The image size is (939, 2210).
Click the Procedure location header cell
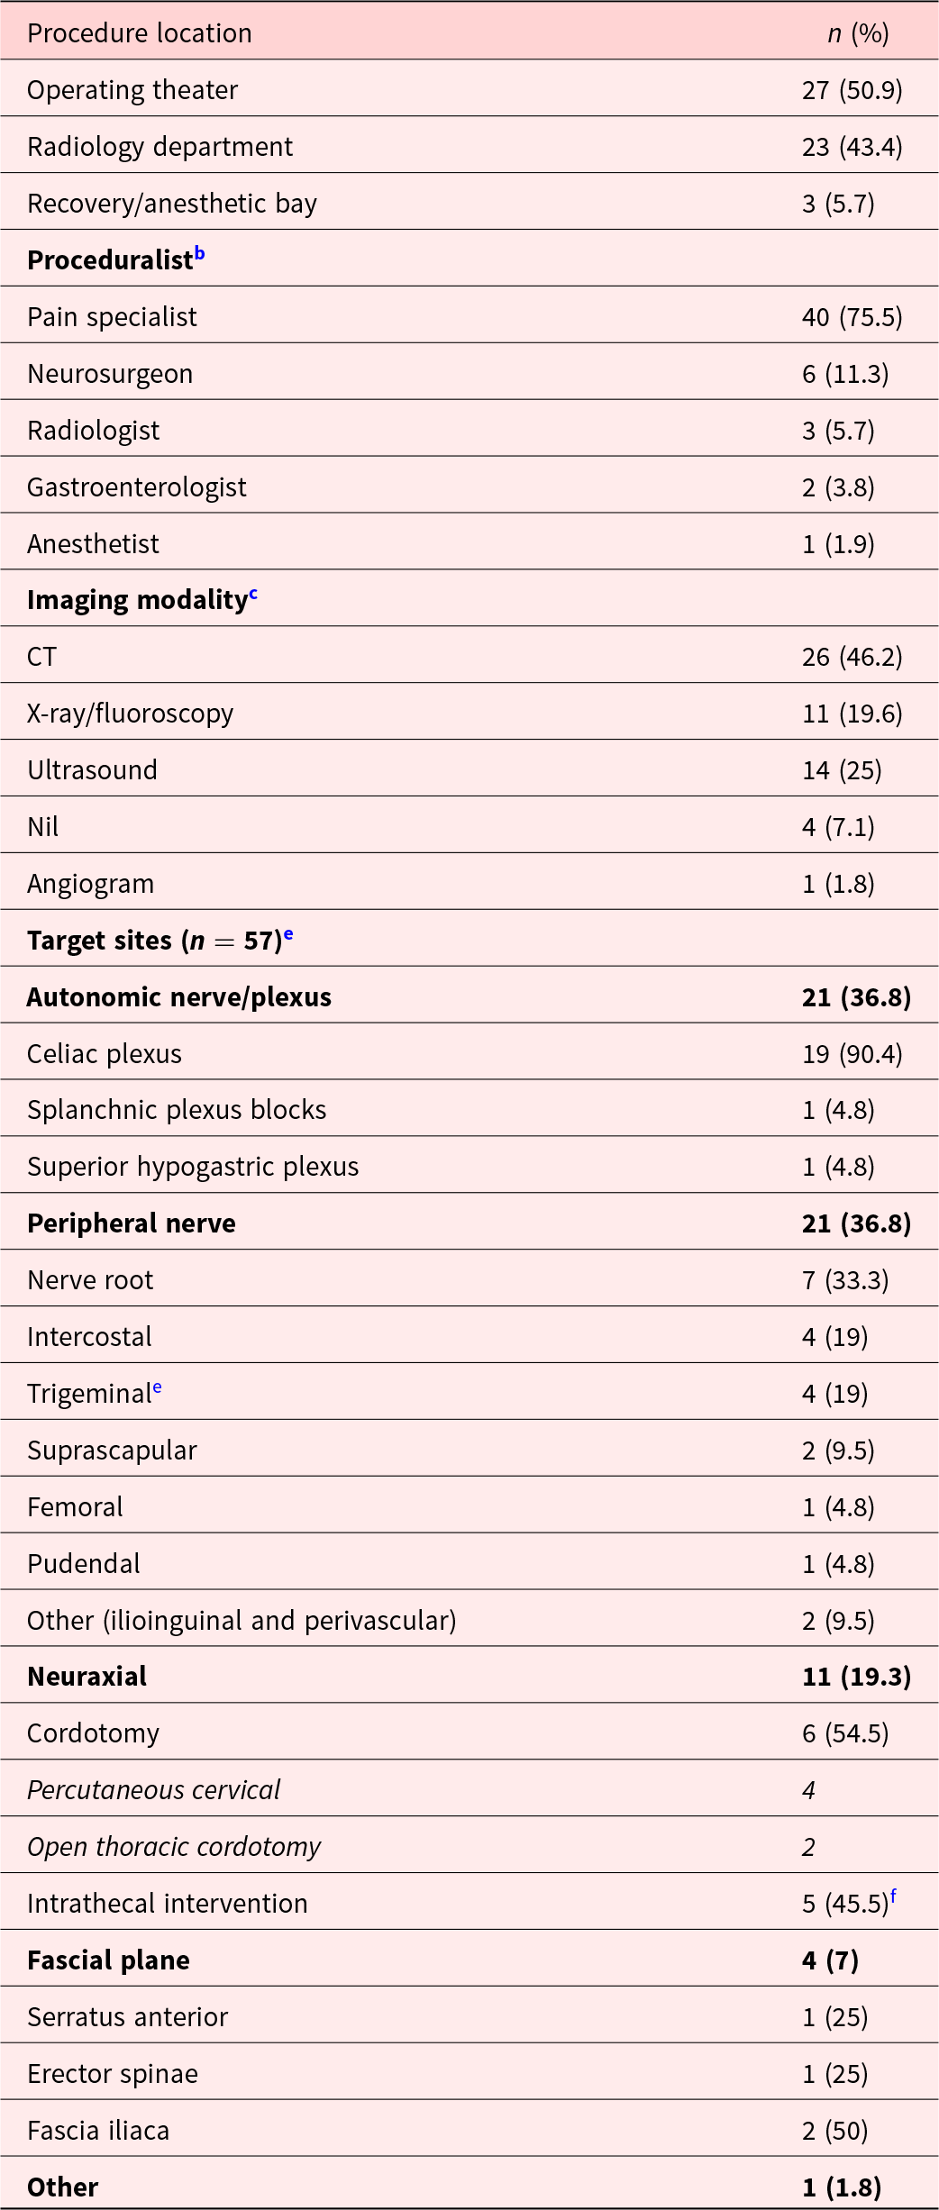140,33
